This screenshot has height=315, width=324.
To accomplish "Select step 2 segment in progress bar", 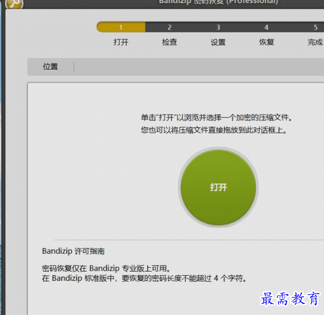I will (x=169, y=27).
